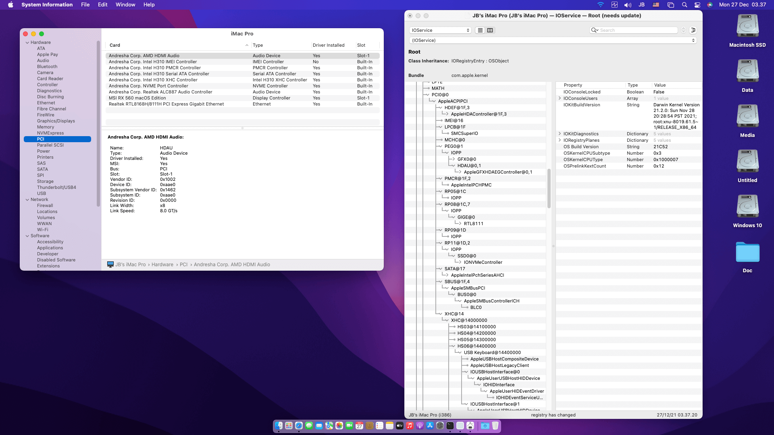The height and width of the screenshot is (435, 774).
Task: Expand the IOKitDiagnostics dictionary row
Action: tap(560, 134)
